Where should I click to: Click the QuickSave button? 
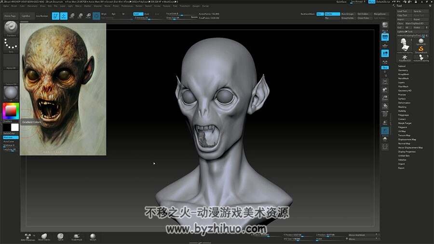[341, 2]
